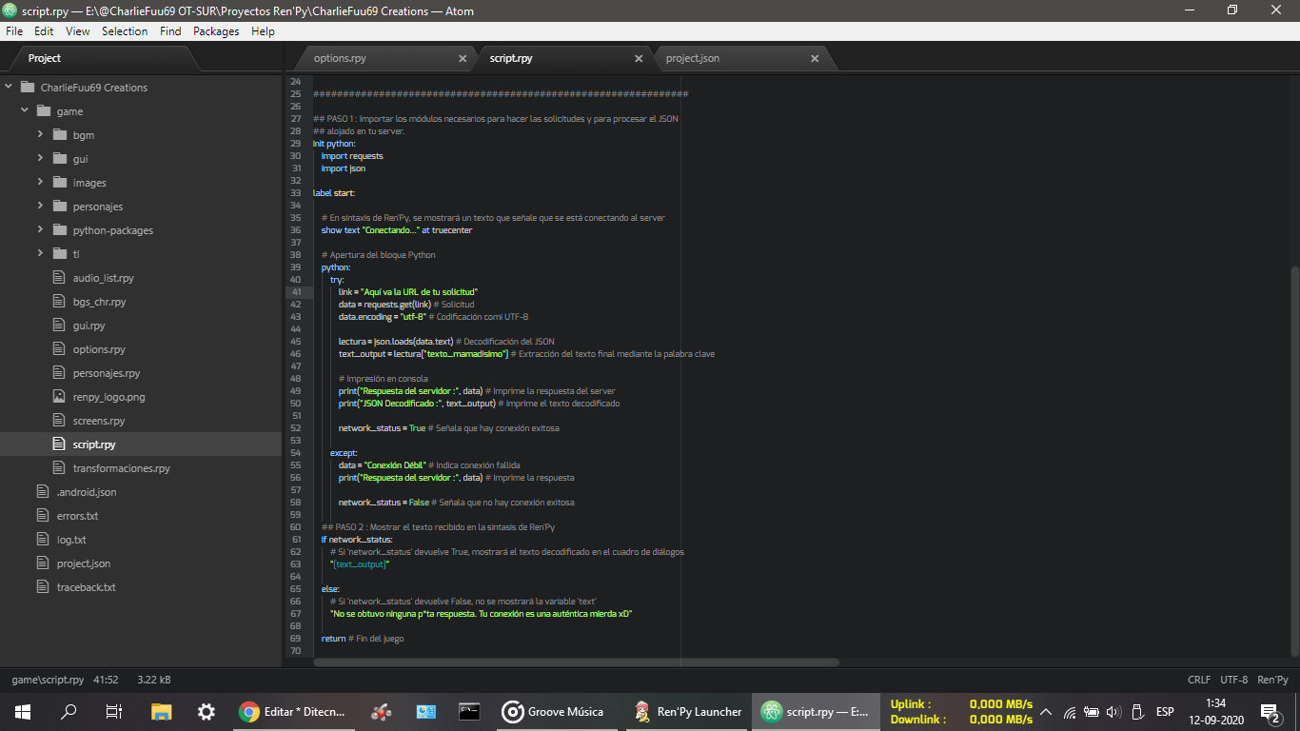This screenshot has height=731, width=1300.
Task: Open the Packages menu
Action: pos(216,31)
